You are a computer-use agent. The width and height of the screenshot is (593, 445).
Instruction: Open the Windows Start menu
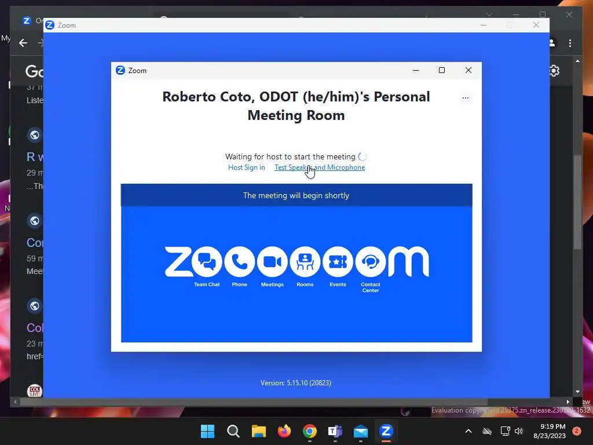pos(207,431)
